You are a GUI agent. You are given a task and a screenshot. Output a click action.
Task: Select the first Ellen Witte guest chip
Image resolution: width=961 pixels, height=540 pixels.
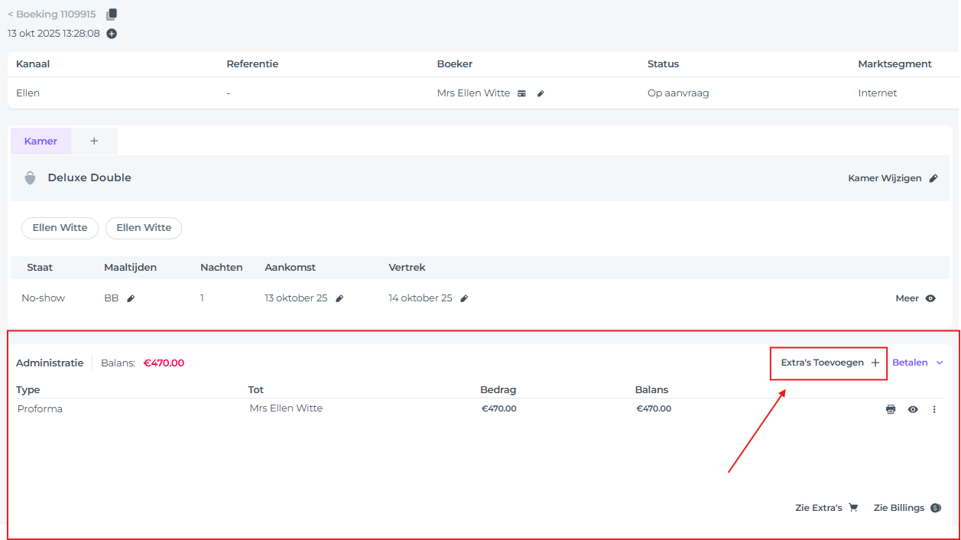[x=60, y=228]
